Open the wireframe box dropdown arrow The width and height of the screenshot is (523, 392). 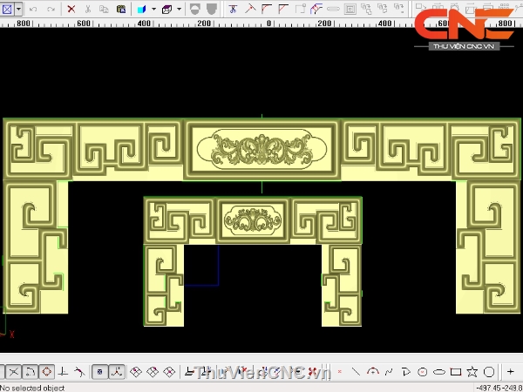(179, 10)
